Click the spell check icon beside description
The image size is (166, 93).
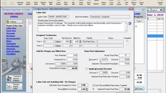[130, 24]
